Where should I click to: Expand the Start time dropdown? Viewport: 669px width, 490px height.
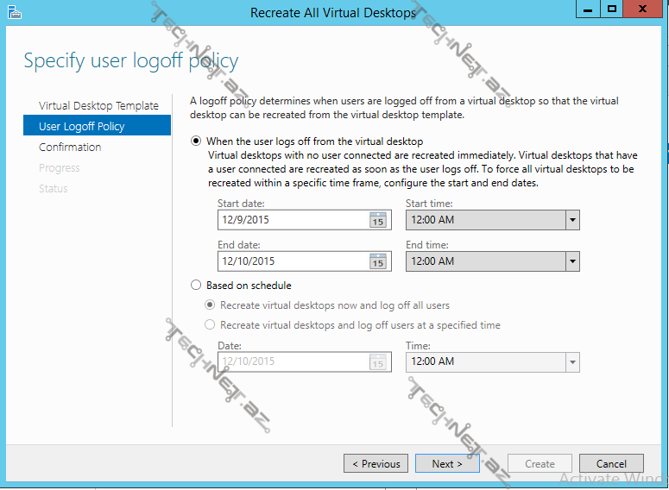pyautogui.click(x=571, y=220)
